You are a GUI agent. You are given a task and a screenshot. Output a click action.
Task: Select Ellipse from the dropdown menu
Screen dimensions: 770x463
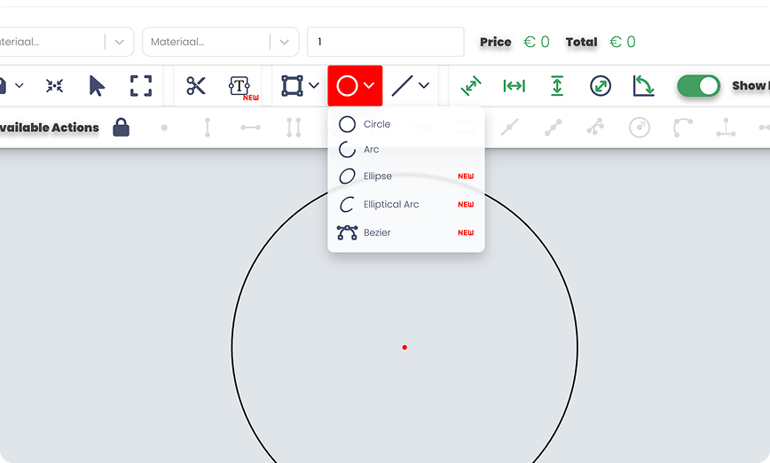(x=377, y=177)
